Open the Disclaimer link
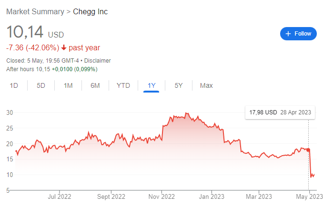Viewport: 323px width, 205px height. tap(97, 61)
